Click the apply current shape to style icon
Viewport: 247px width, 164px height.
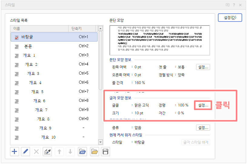(47, 152)
